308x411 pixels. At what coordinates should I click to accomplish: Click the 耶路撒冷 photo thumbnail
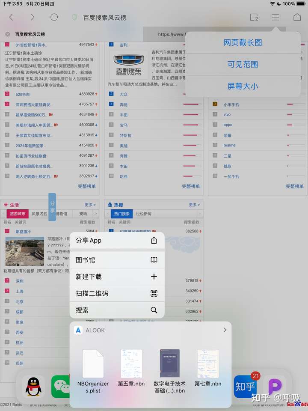click(x=25, y=251)
